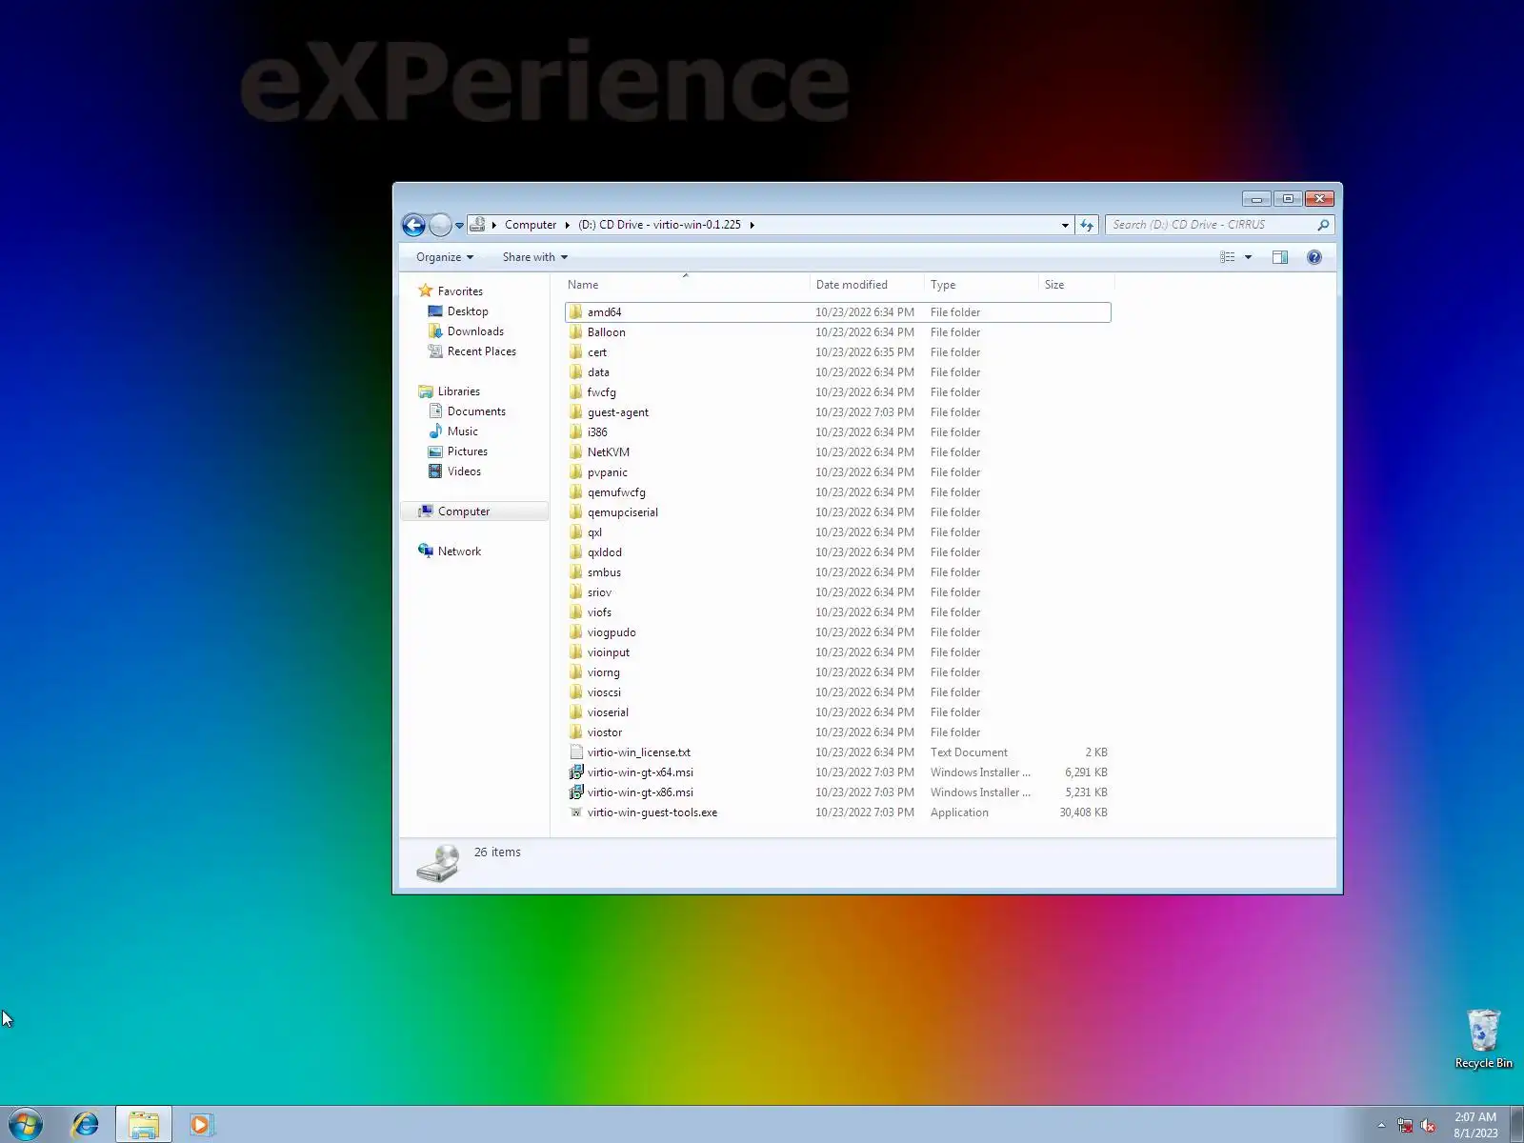The image size is (1524, 1143).
Task: Expand the arrow after virtio-win-0.1.225 breadcrumb
Action: click(752, 226)
